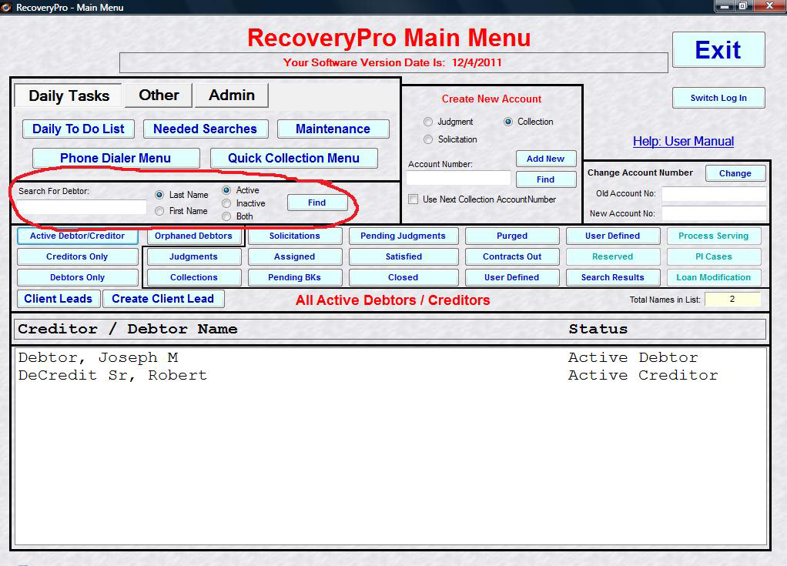Select the Judgment account type radio
The width and height of the screenshot is (787, 566).
pyautogui.click(x=427, y=122)
